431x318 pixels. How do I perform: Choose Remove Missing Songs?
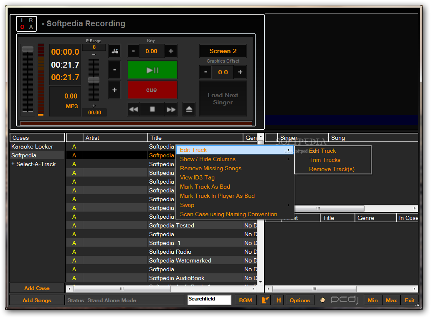click(235, 168)
